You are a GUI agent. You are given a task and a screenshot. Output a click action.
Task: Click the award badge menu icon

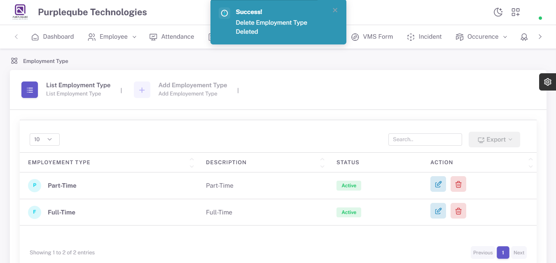click(524, 37)
